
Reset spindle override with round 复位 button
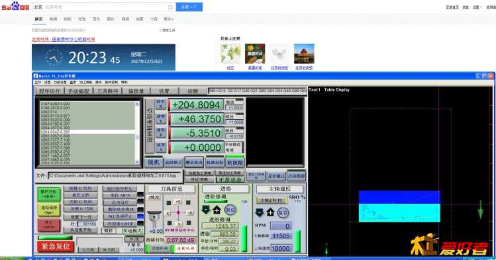(283, 212)
